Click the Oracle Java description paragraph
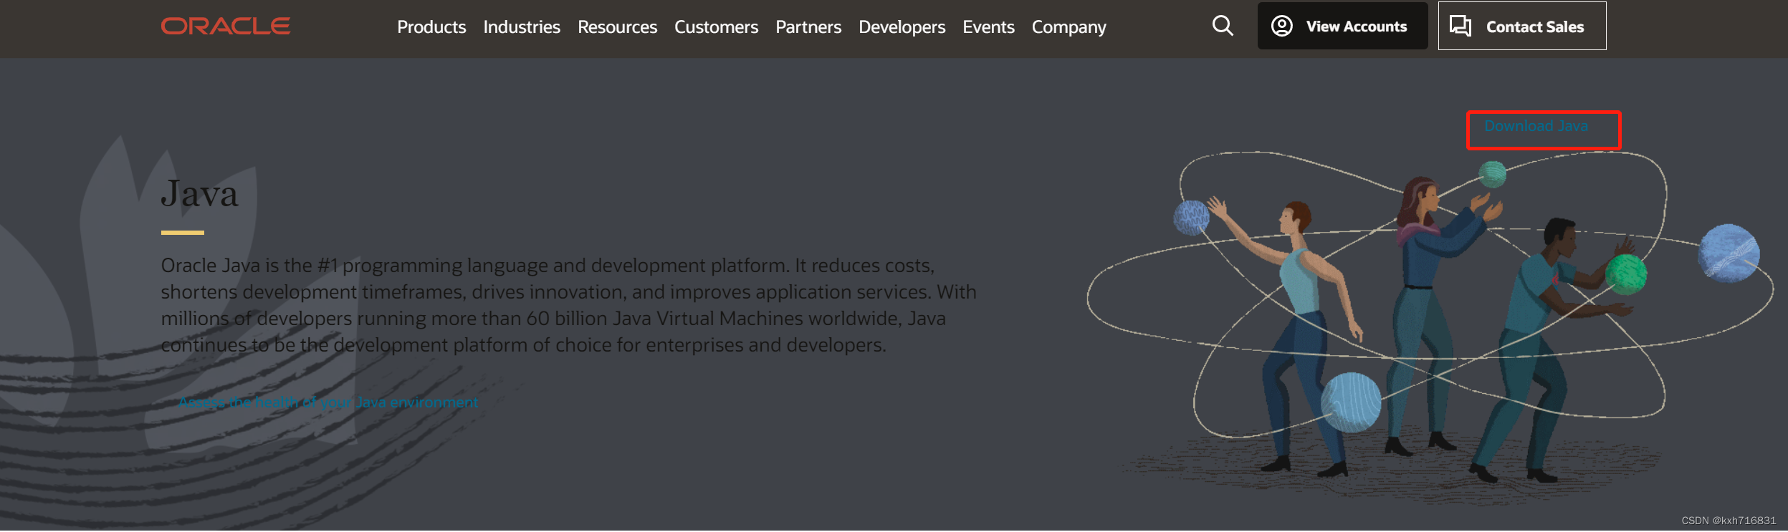This screenshot has width=1788, height=532. 568,305
